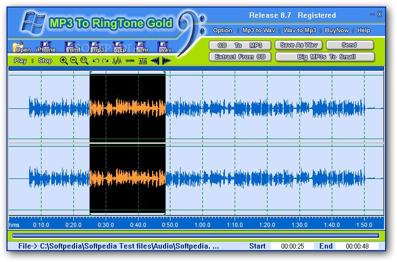This screenshot has width=397, height=262.
Task: Click the red-lined normalize waveform icon
Action: pyautogui.click(x=143, y=61)
